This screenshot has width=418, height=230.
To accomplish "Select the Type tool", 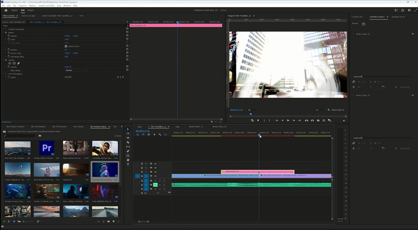I will coord(128,164).
